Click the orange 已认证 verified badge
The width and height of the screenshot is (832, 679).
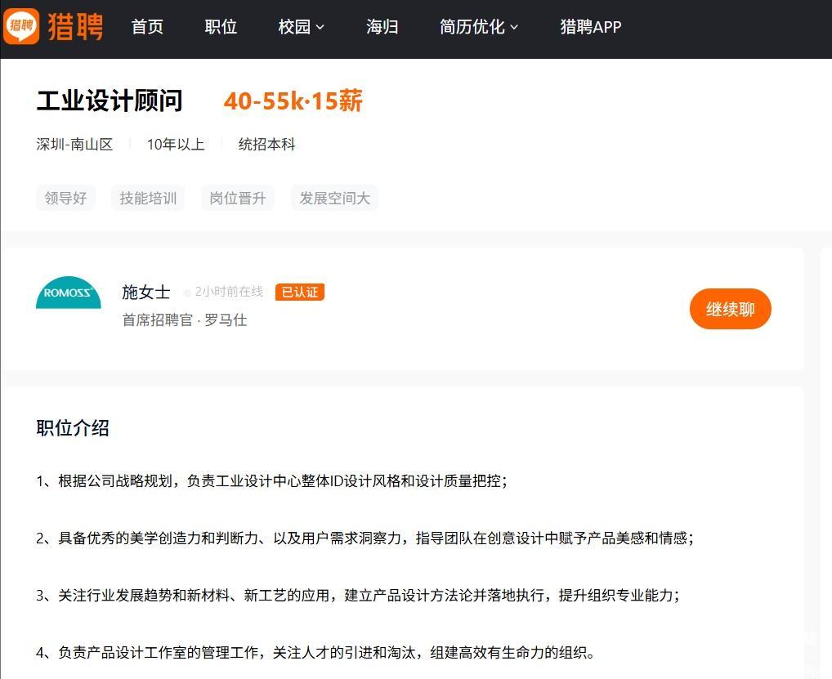coord(299,293)
